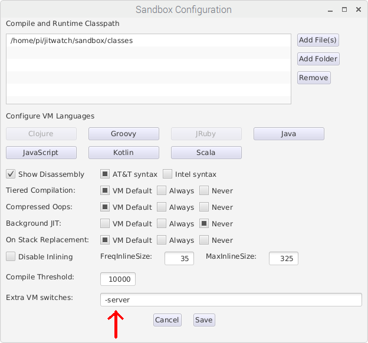This screenshot has height=343, width=368.
Task: Click the Add Folder button
Action: click(x=318, y=59)
